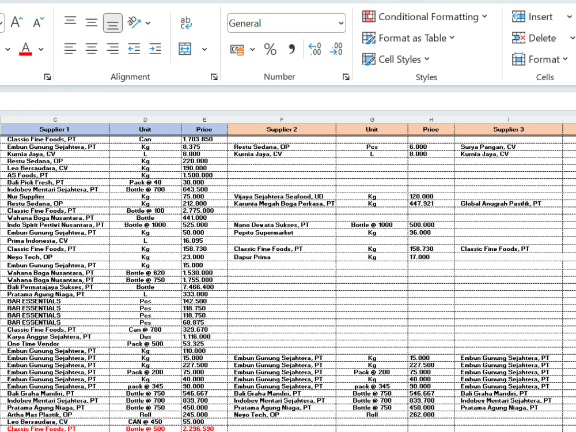Select the "Supplier 2" header cell
Image resolution: width=576 pixels, height=432 pixels.
(x=282, y=130)
